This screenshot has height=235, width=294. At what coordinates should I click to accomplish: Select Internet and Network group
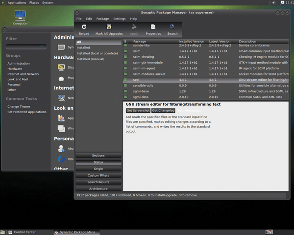(x=24, y=74)
